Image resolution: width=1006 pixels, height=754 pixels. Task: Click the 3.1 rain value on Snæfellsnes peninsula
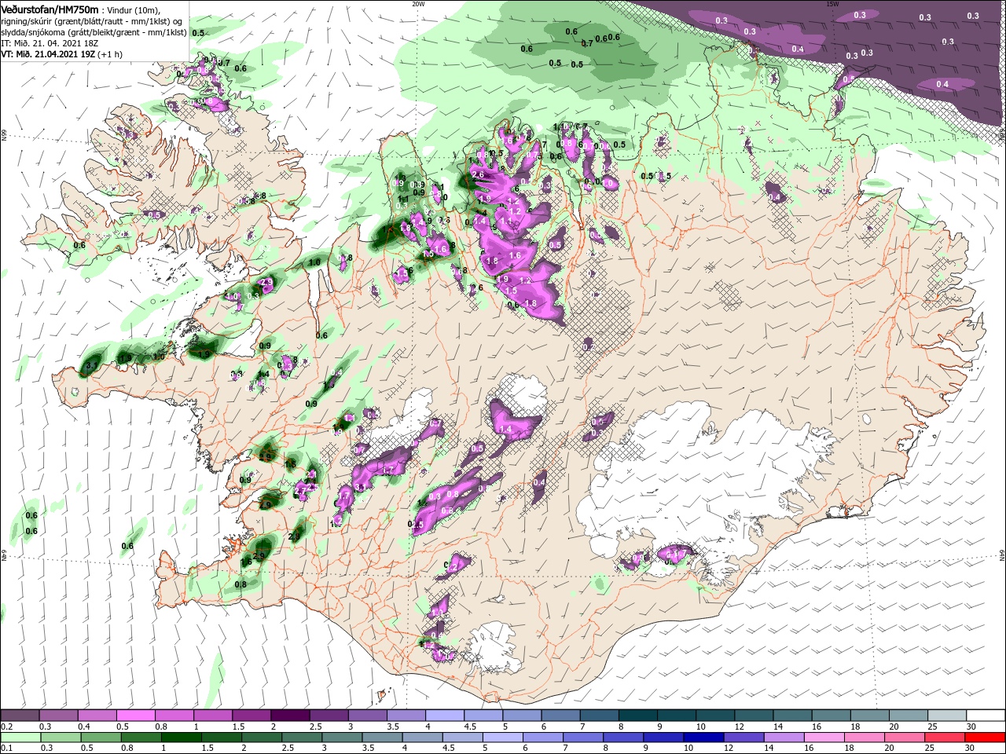(x=91, y=366)
